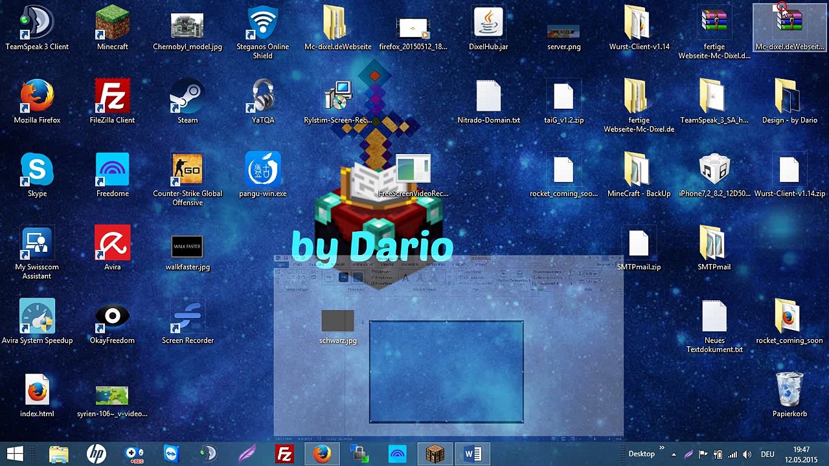
Task: Click the FileZilla Client desktop shortcut
Action: [112, 102]
